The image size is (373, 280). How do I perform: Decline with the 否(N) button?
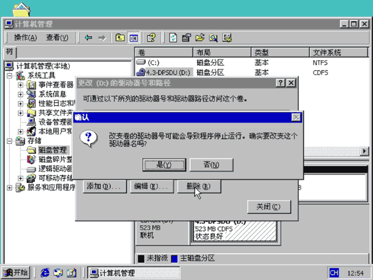coord(212,164)
